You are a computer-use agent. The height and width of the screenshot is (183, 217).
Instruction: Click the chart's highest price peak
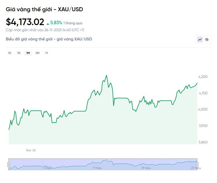click(106, 75)
